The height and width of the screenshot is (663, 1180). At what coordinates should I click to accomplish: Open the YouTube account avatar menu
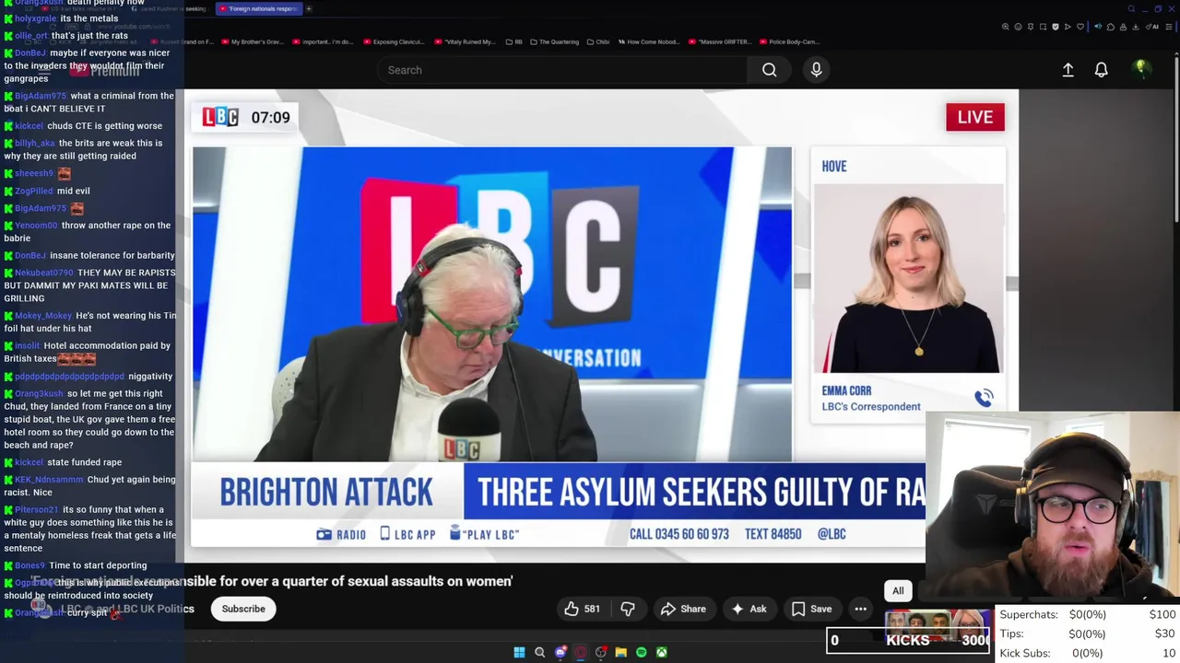[1141, 69]
